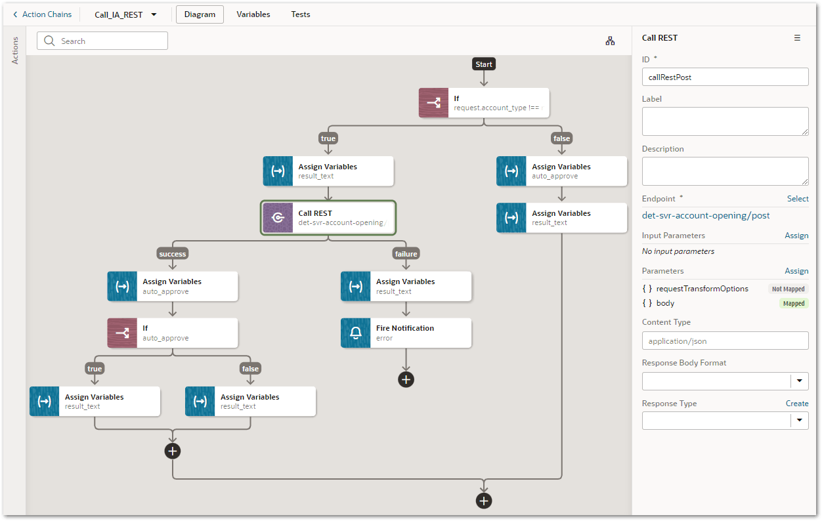Select the Start node

484,64
